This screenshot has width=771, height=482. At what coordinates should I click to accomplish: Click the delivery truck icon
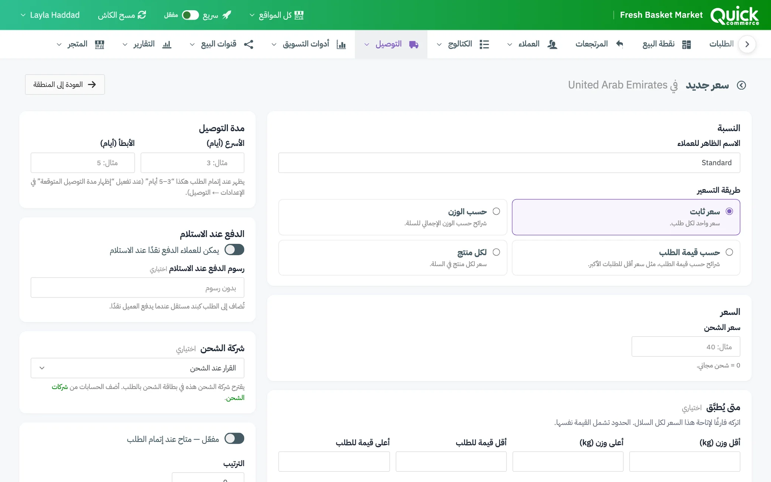pyautogui.click(x=414, y=44)
